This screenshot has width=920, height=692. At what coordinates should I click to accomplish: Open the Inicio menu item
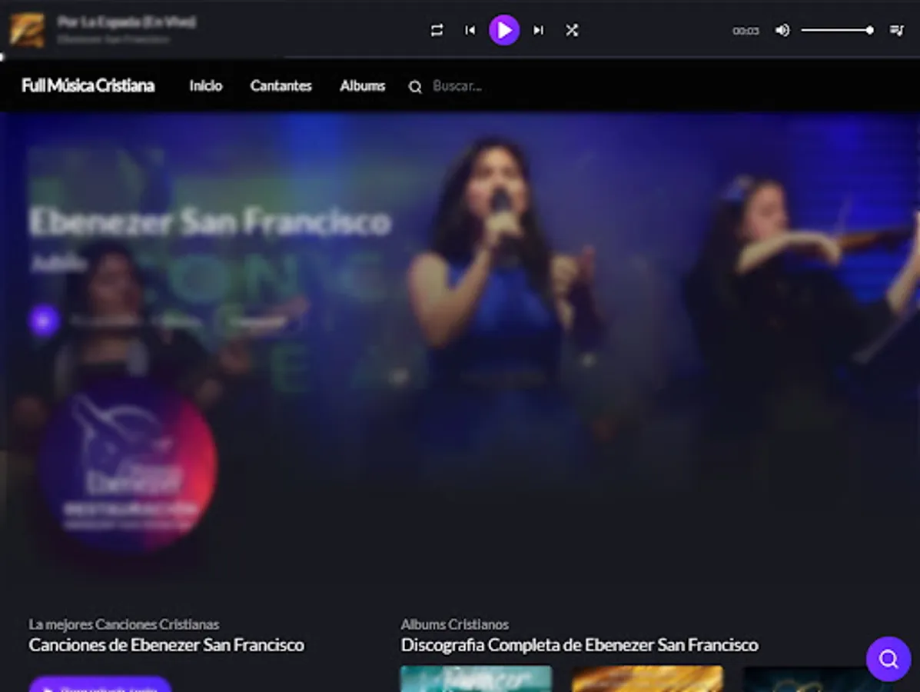point(206,85)
